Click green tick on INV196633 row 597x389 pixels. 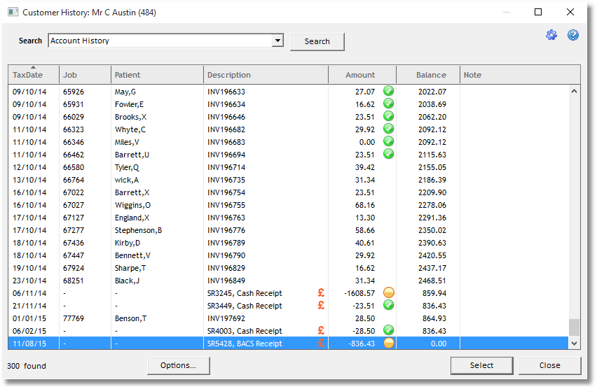[x=388, y=91]
